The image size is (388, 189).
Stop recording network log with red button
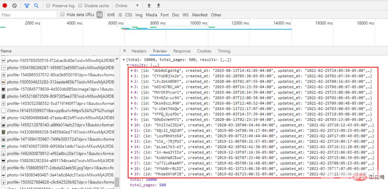point(5,6)
